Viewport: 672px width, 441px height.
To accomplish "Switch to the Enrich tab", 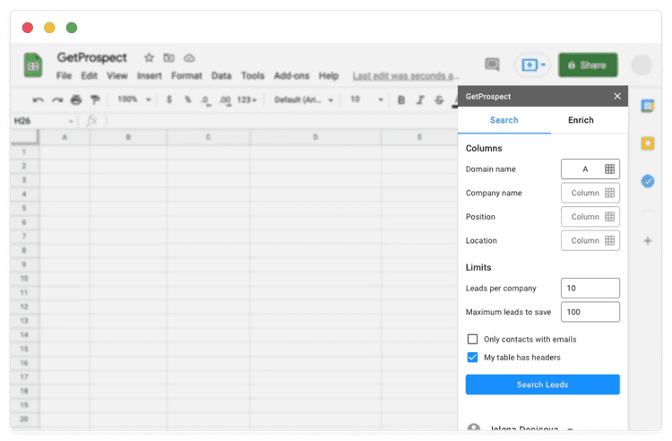I will click(581, 120).
